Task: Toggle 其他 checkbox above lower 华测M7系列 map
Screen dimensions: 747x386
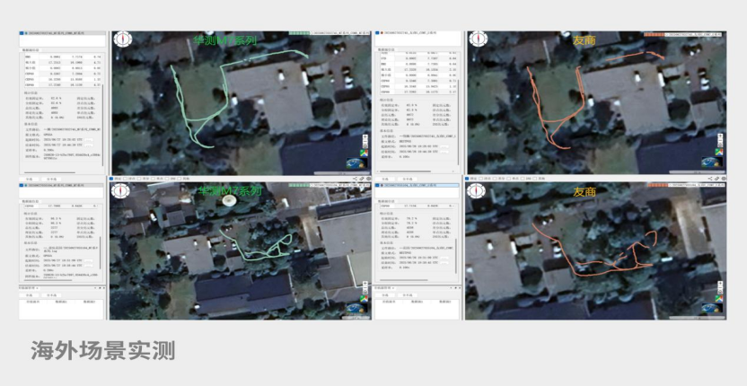Action: [x=179, y=179]
